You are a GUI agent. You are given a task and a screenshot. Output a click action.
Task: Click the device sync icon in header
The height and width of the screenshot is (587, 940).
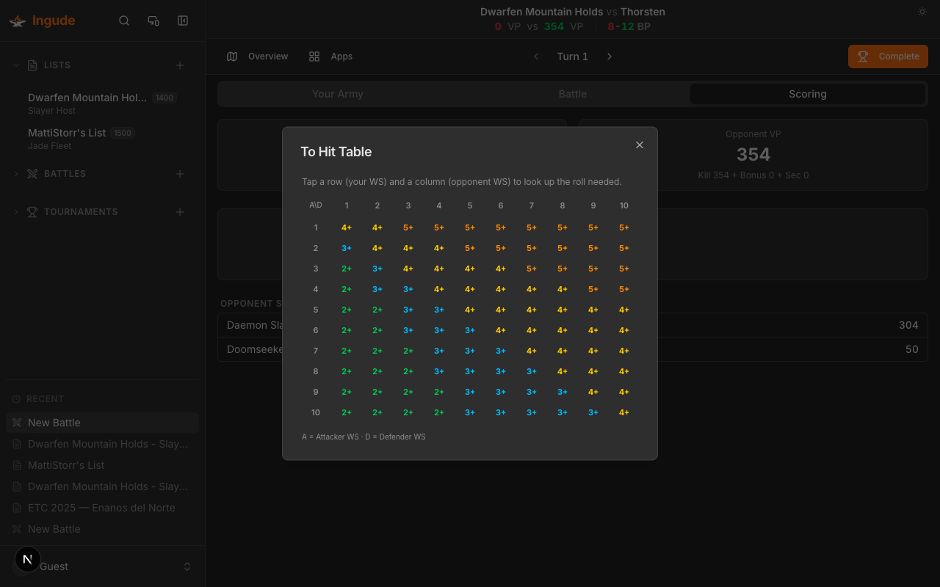tap(153, 21)
